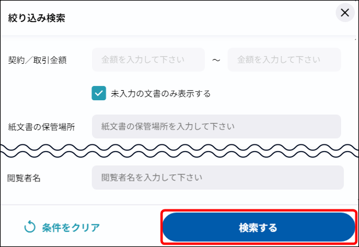This screenshot has width=359, height=247.
Task: Click the circular arrow reset icon
Action: pos(30,227)
